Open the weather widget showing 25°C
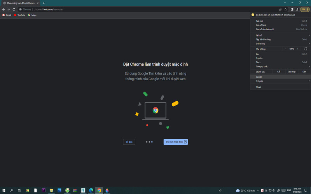311x194 pixels. pos(245,191)
